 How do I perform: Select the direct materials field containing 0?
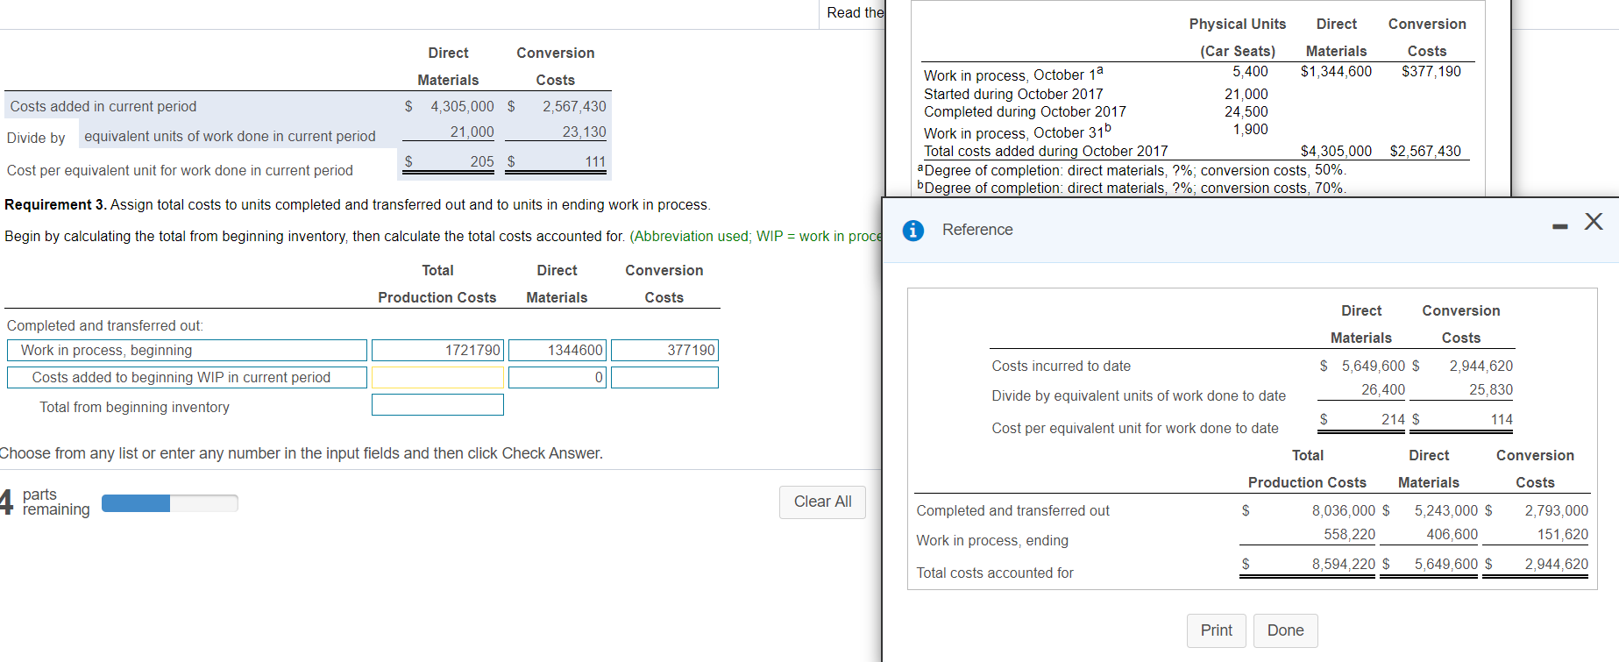pyautogui.click(x=557, y=378)
